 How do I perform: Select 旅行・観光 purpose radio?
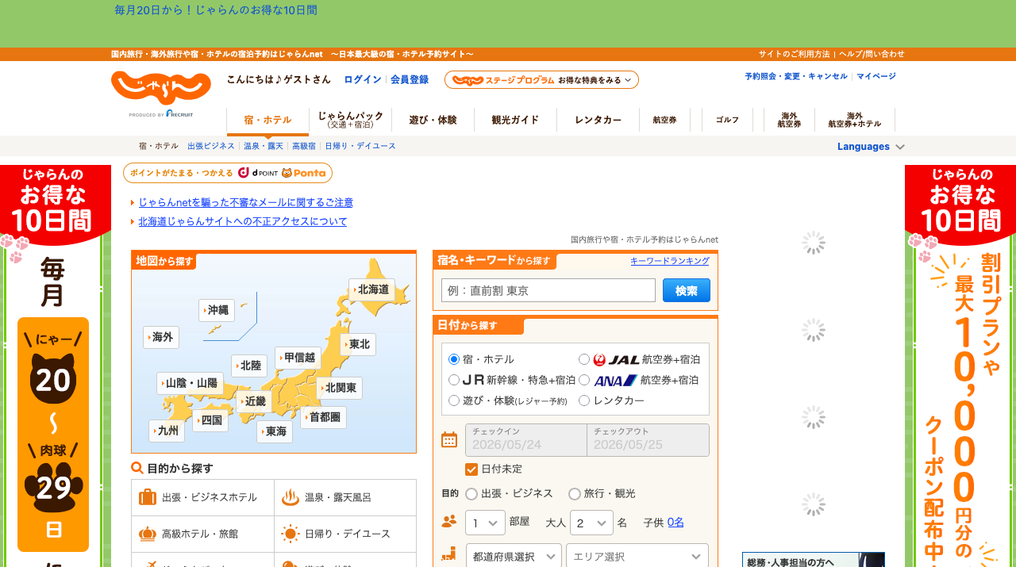tap(575, 493)
